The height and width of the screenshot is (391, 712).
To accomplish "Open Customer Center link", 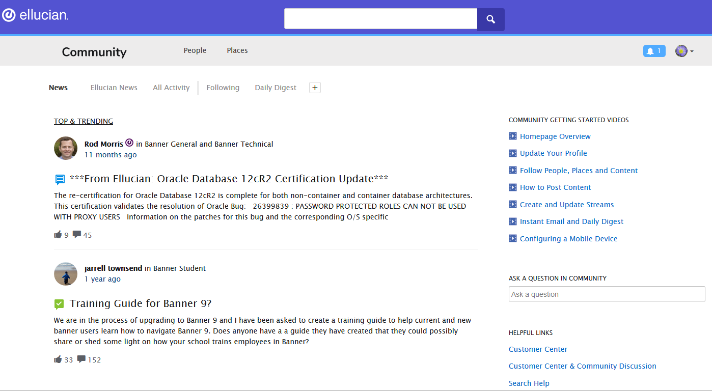I will pos(538,349).
